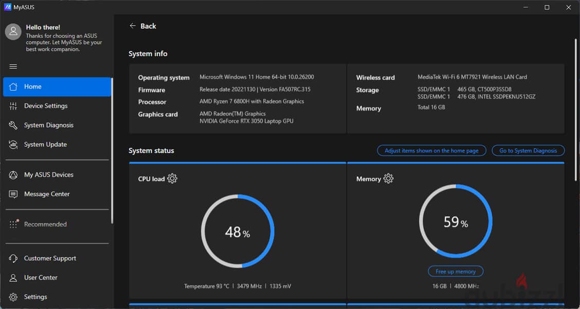Click the Message Center chat icon
Viewport: 580px width, 309px height.
click(x=13, y=194)
